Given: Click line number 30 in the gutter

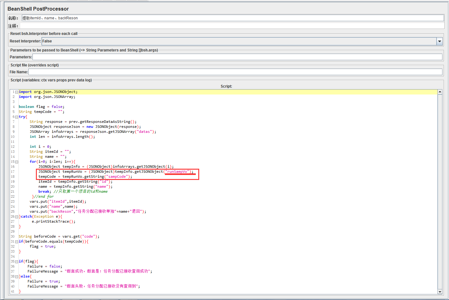Looking at the screenshot, I should coord(12,236).
